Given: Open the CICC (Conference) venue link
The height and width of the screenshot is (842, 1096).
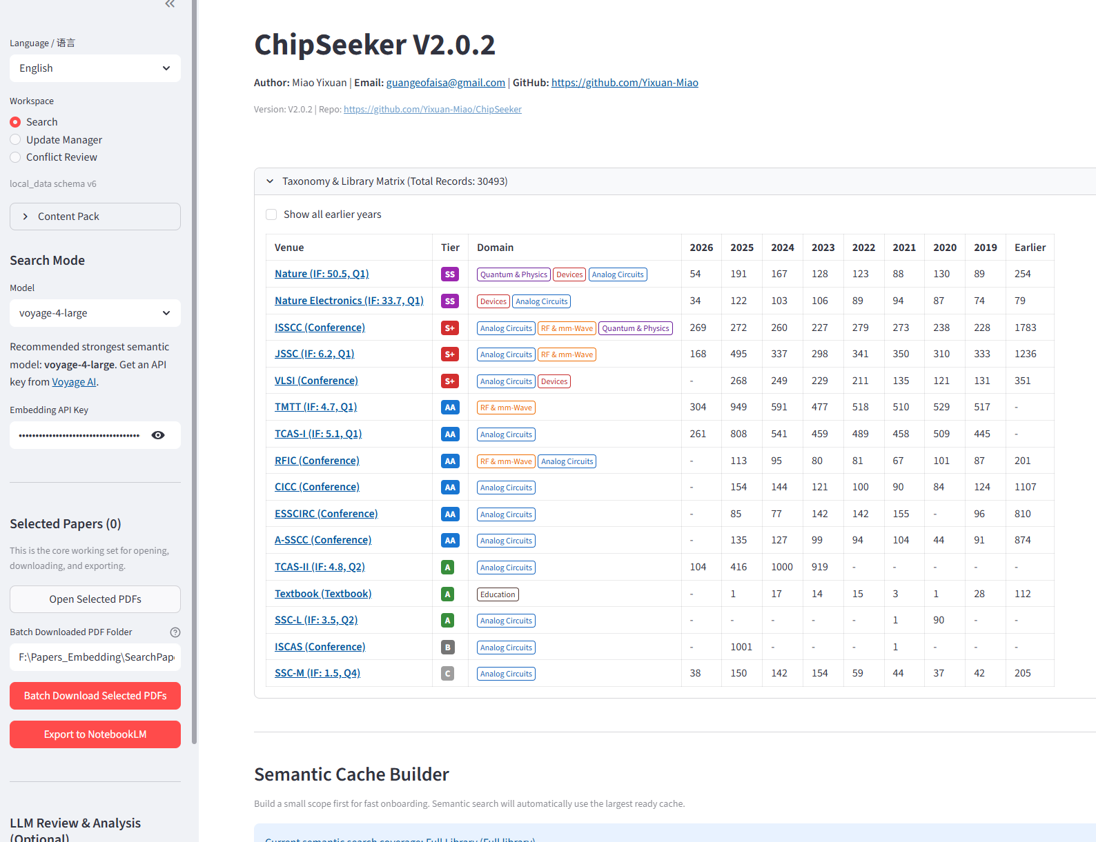Looking at the screenshot, I should click(x=317, y=487).
